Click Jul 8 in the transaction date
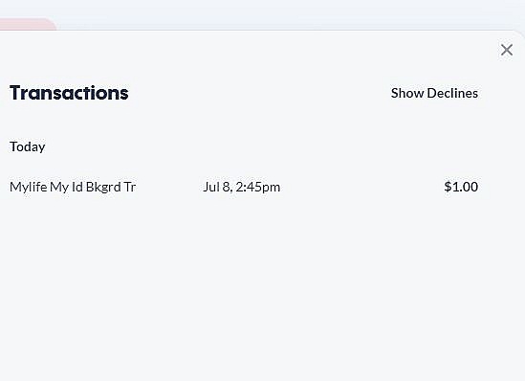Image resolution: width=525 pixels, height=381 pixels. 217,187
